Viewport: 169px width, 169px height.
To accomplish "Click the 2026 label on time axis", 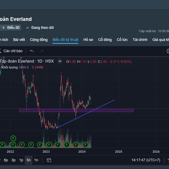I will pos(156,152).
